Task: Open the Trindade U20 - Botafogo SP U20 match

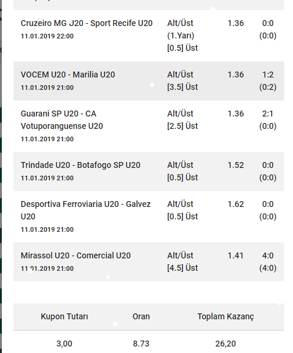Action: (80, 165)
